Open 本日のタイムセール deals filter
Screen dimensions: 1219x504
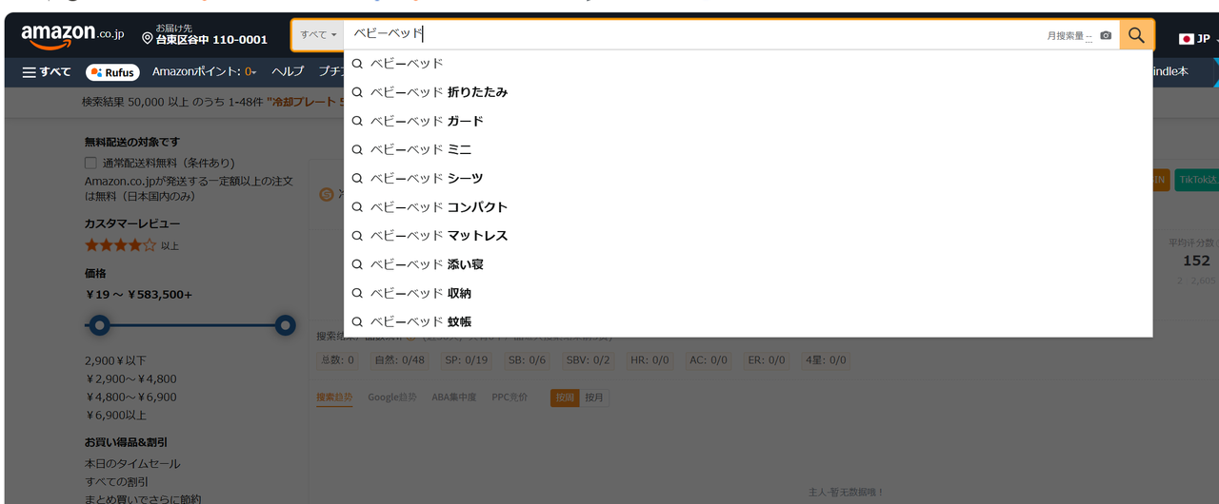132,464
